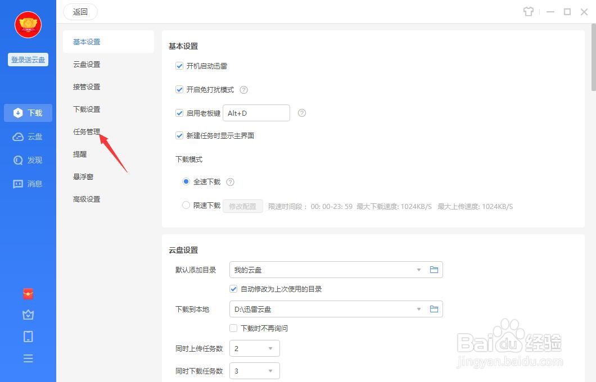Open the 高级设置 tab
This screenshot has width=596, height=382.
pos(86,199)
